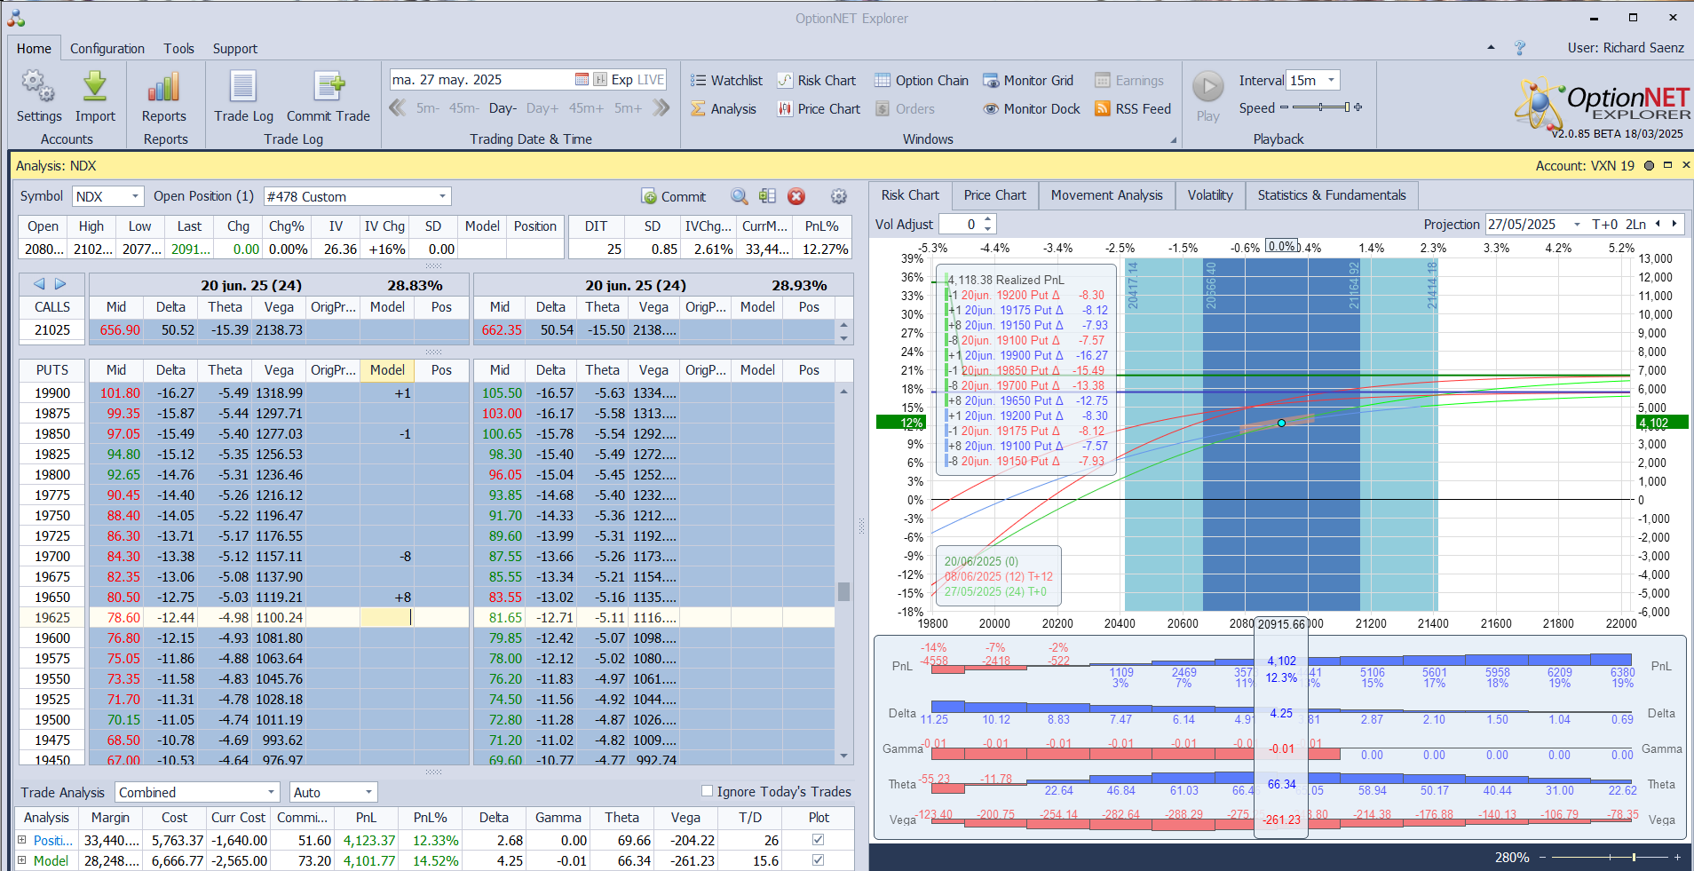Click the PUTS table vertical scrollbar thumb
The height and width of the screenshot is (871, 1694).
pos(843,591)
